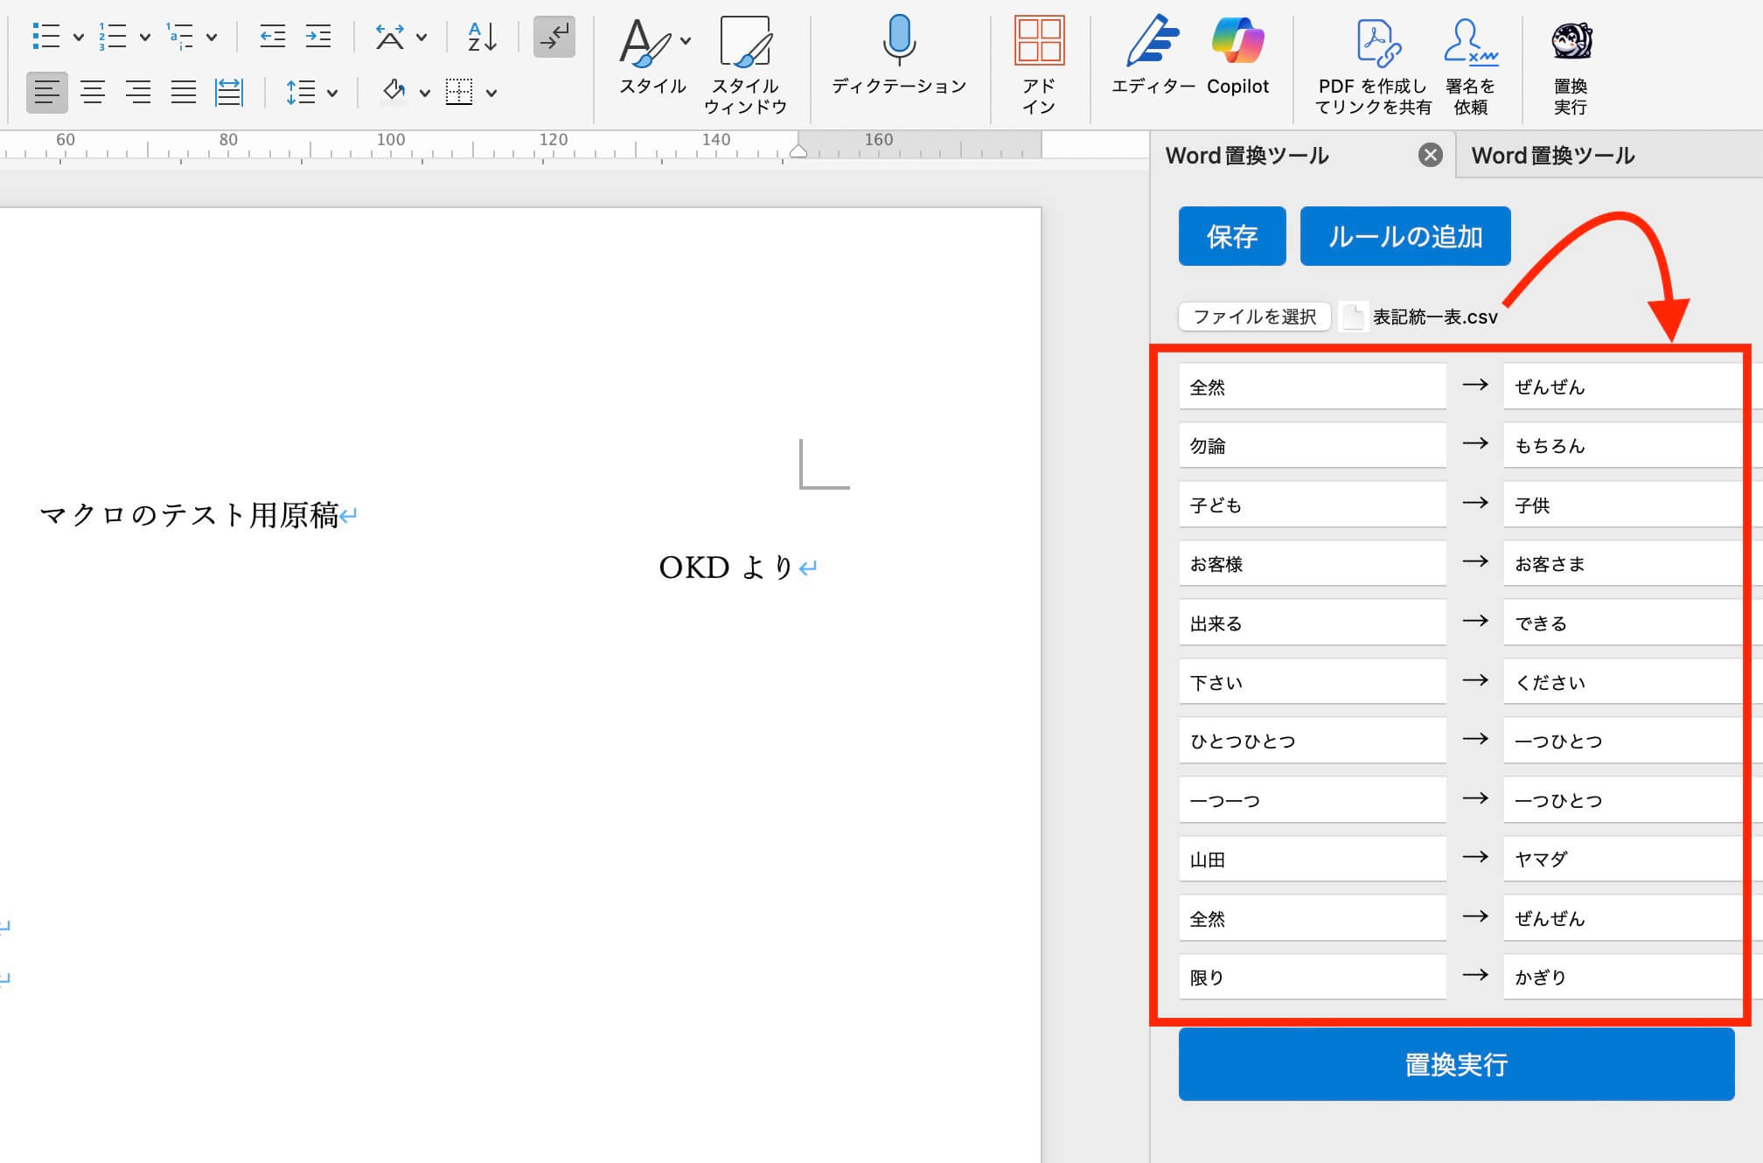Open the numbered list style dropdown arrow
Image resolution: width=1763 pixels, height=1163 pixels.
(x=145, y=38)
